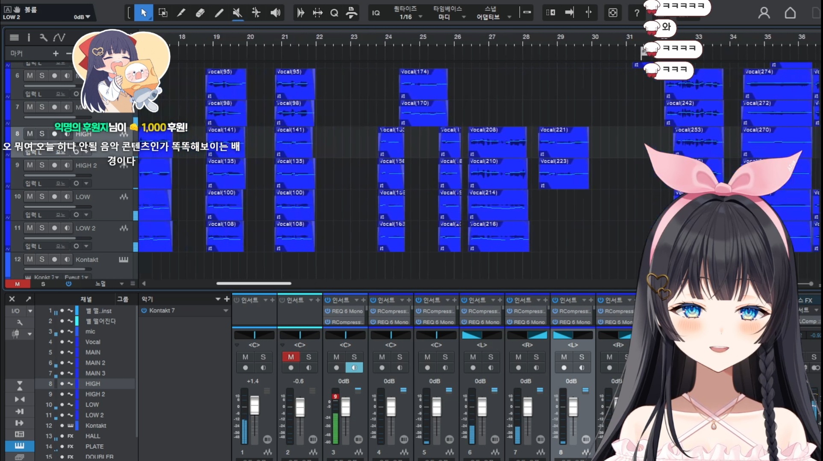Click the Vocal(221) audio clip
This screenshot has width=823, height=461.
pyautogui.click(x=563, y=142)
